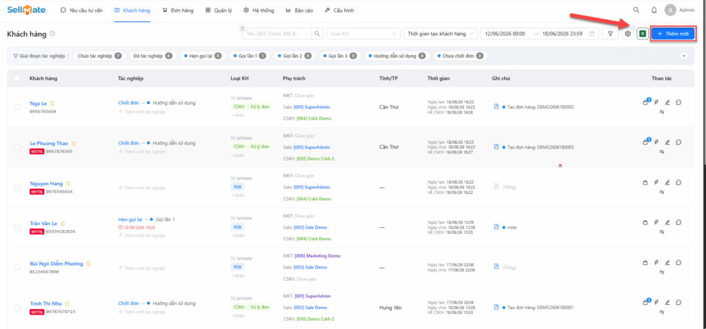Switch to the Khách hàng menu
The width and height of the screenshot is (706, 329).
[x=132, y=10]
